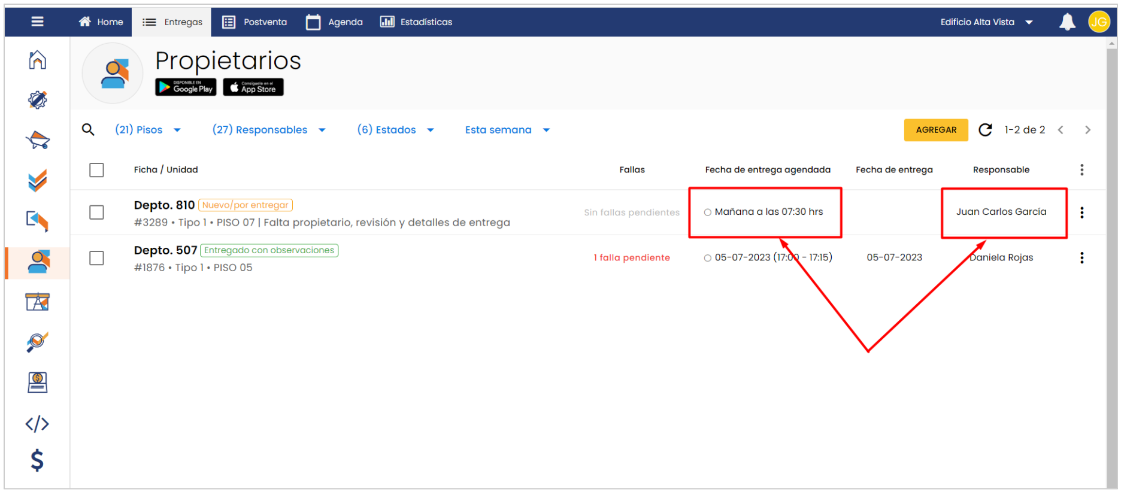Image resolution: width=1121 pixels, height=492 pixels.
Task: Click the dollar sign sidebar icon
Action: pos(37,460)
